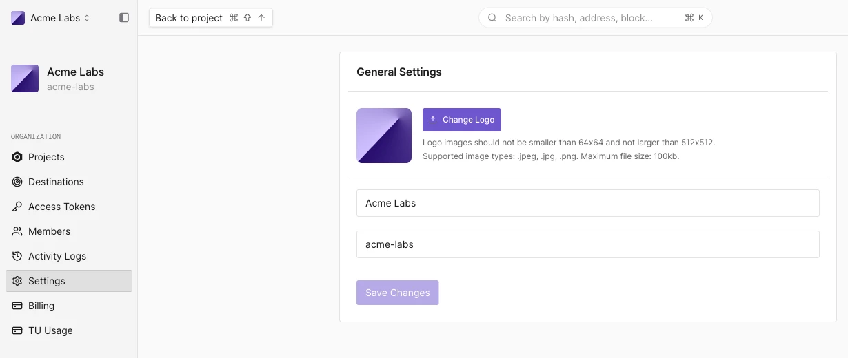Click the Members people icon
The image size is (848, 358).
[x=17, y=231]
